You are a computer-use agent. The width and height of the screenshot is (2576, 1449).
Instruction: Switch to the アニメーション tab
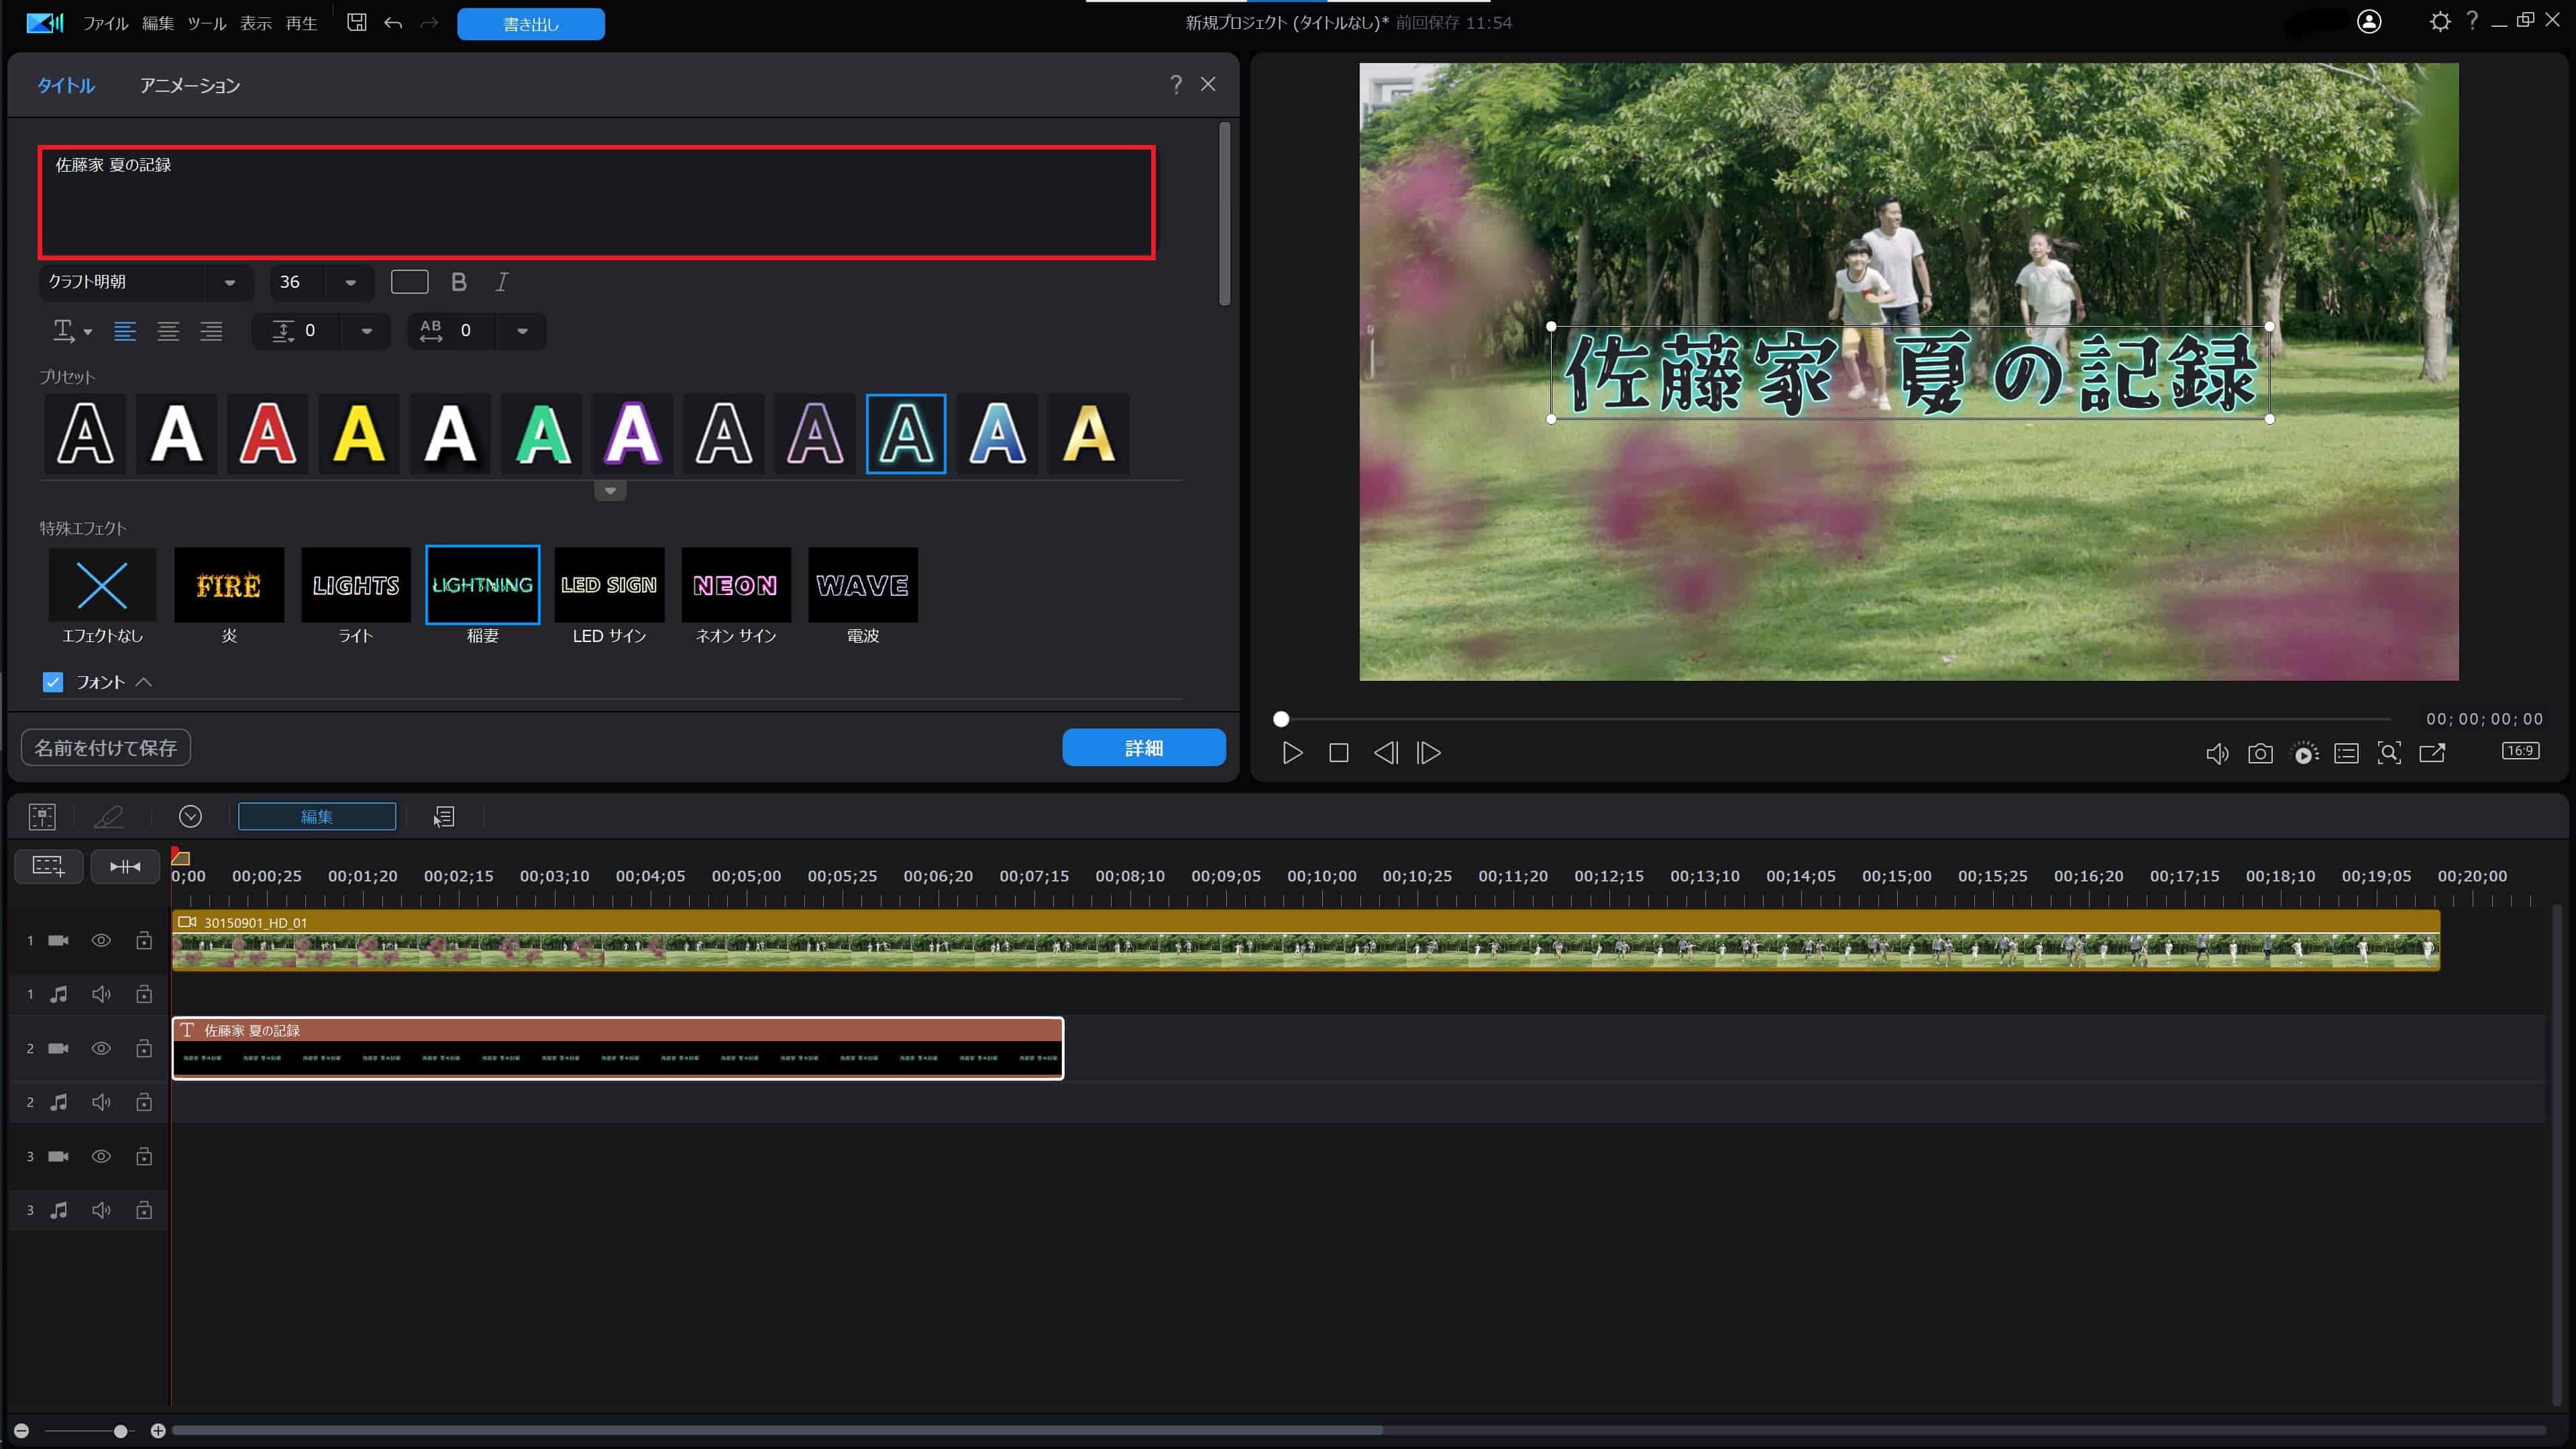click(190, 86)
